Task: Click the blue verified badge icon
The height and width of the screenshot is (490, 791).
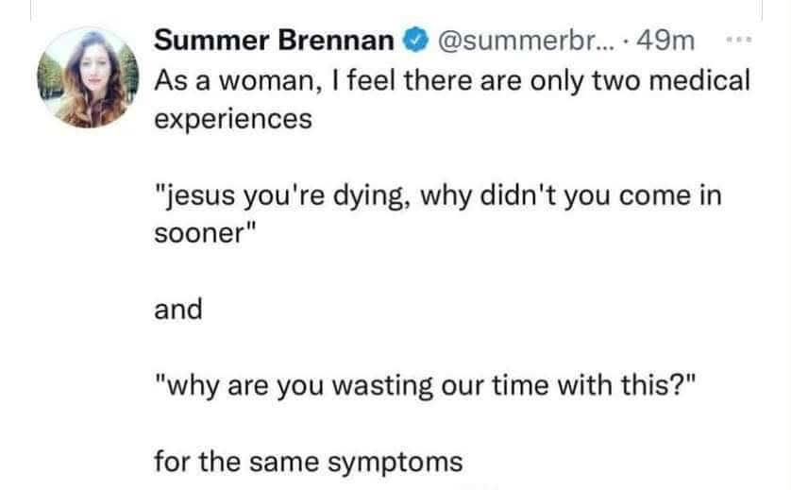Action: [x=413, y=42]
